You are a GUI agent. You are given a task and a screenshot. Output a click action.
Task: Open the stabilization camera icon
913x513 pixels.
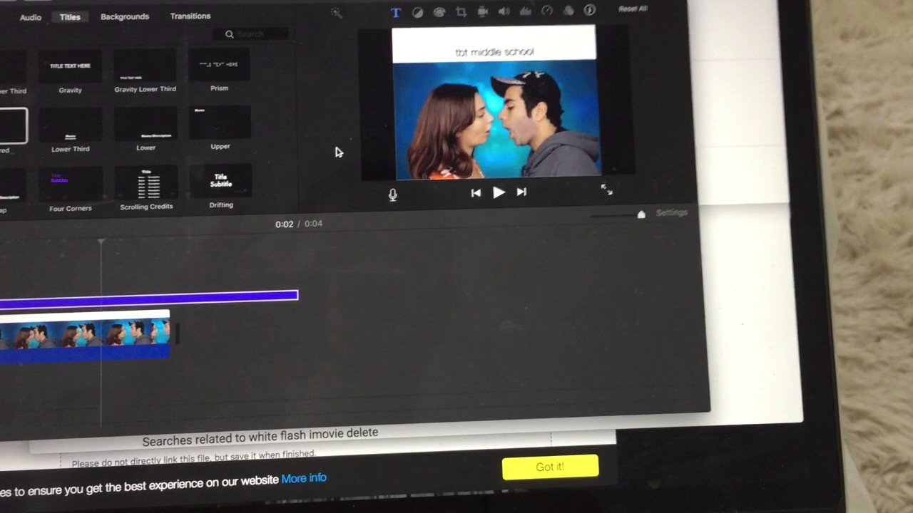(x=483, y=11)
